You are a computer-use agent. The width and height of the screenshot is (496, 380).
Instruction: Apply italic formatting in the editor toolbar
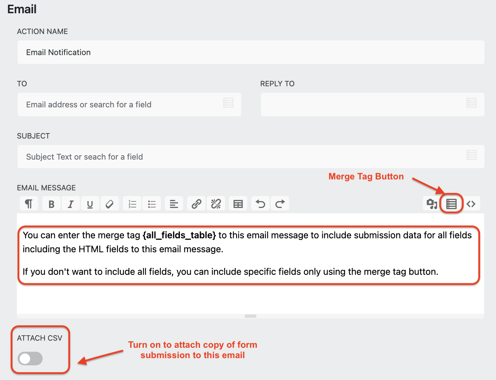71,203
